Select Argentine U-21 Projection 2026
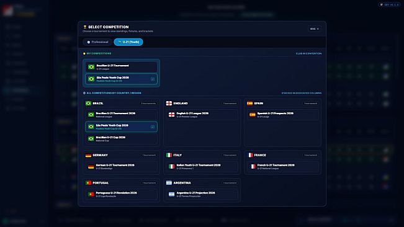The width and height of the screenshot is (404, 227). click(x=202, y=194)
